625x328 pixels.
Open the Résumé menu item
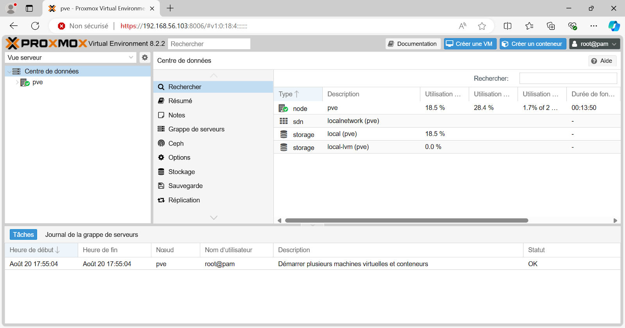pos(213,101)
